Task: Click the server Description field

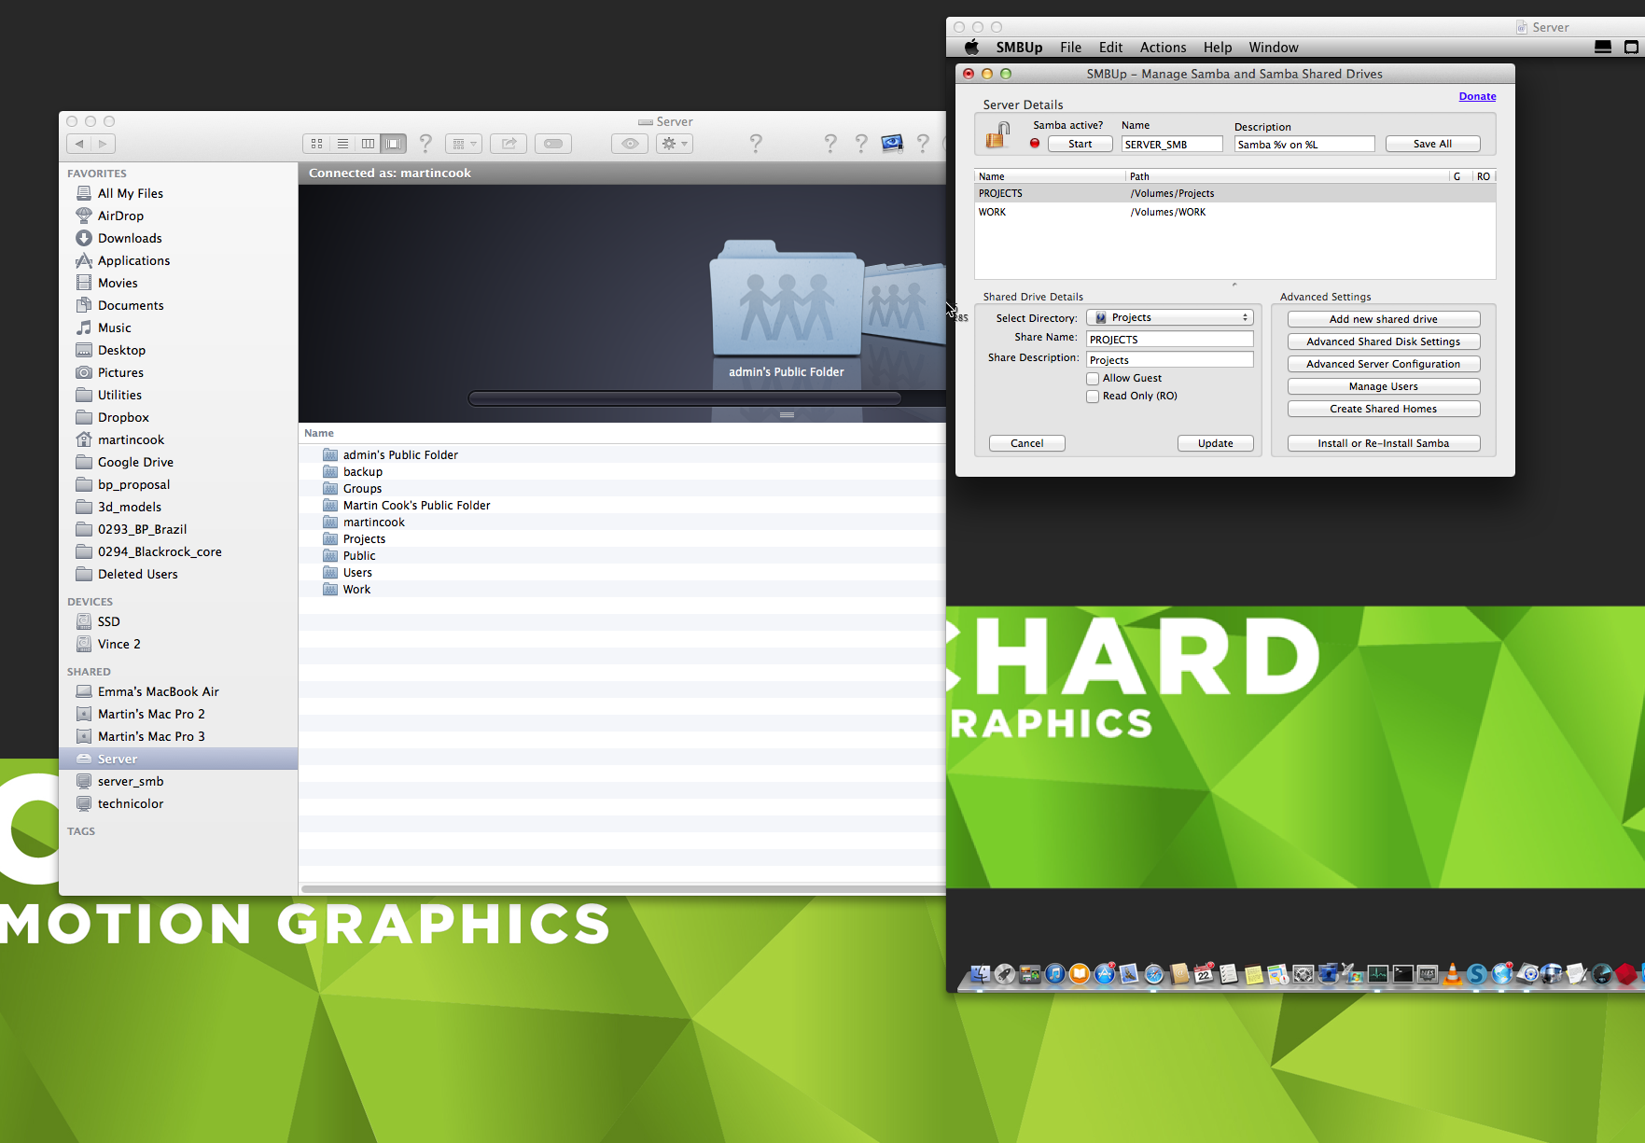Action: coord(1304,145)
